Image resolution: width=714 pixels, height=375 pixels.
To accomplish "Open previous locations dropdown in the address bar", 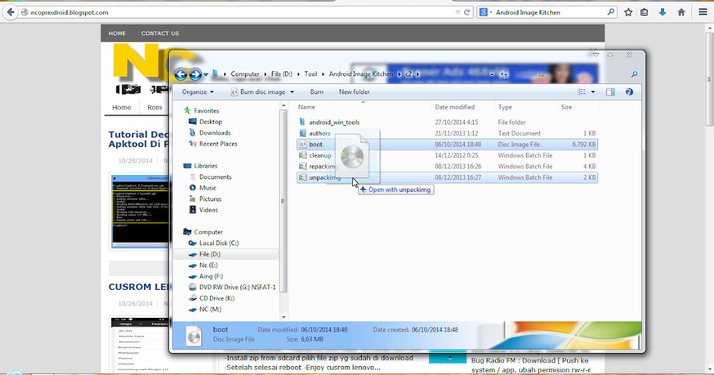I will click(x=492, y=75).
